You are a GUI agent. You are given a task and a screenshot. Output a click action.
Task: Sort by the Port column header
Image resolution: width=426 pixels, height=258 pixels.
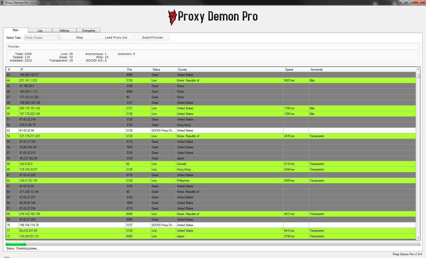(x=138, y=70)
